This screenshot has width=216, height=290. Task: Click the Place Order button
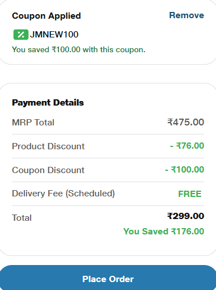click(108, 279)
